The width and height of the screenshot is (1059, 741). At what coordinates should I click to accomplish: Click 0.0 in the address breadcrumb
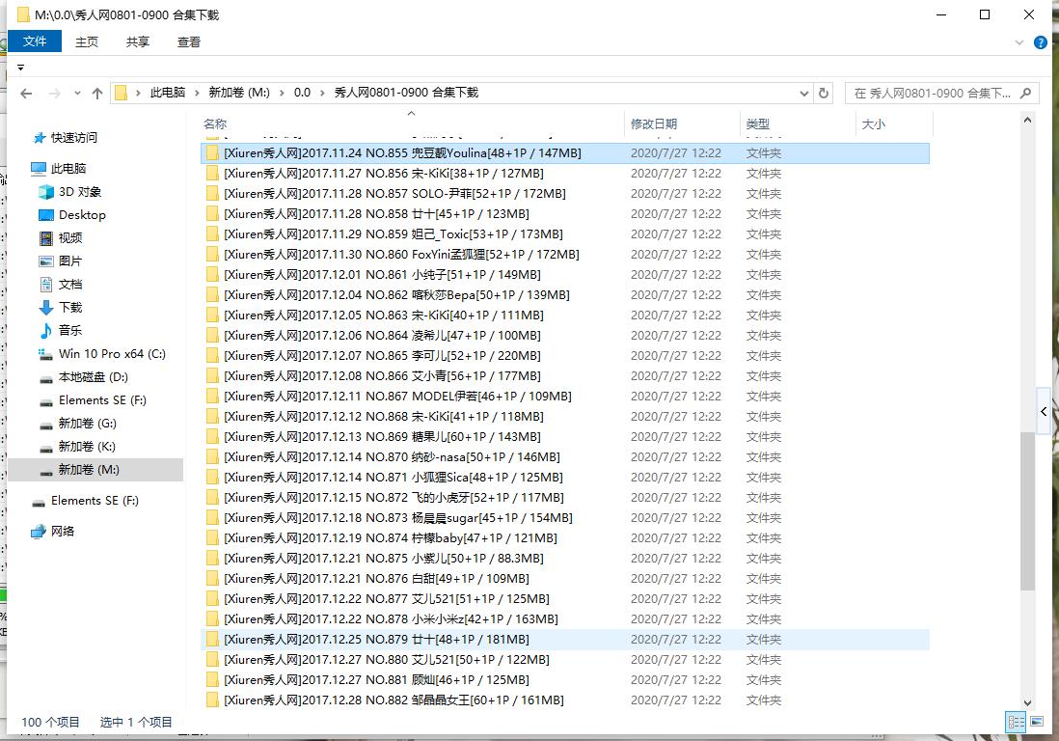pos(302,93)
